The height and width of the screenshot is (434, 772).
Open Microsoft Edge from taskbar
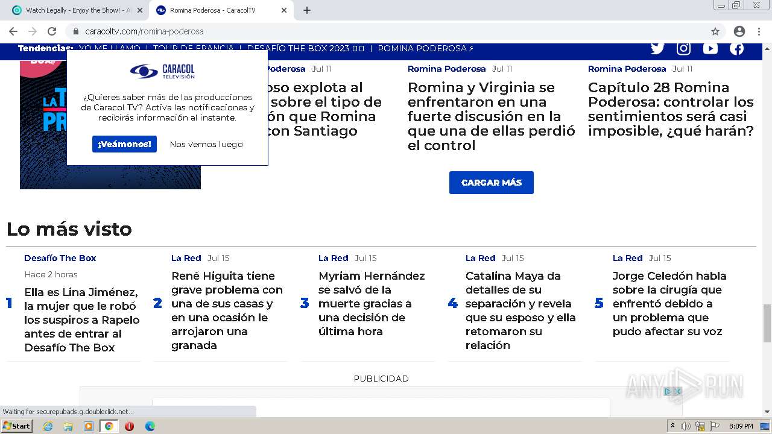(150, 426)
